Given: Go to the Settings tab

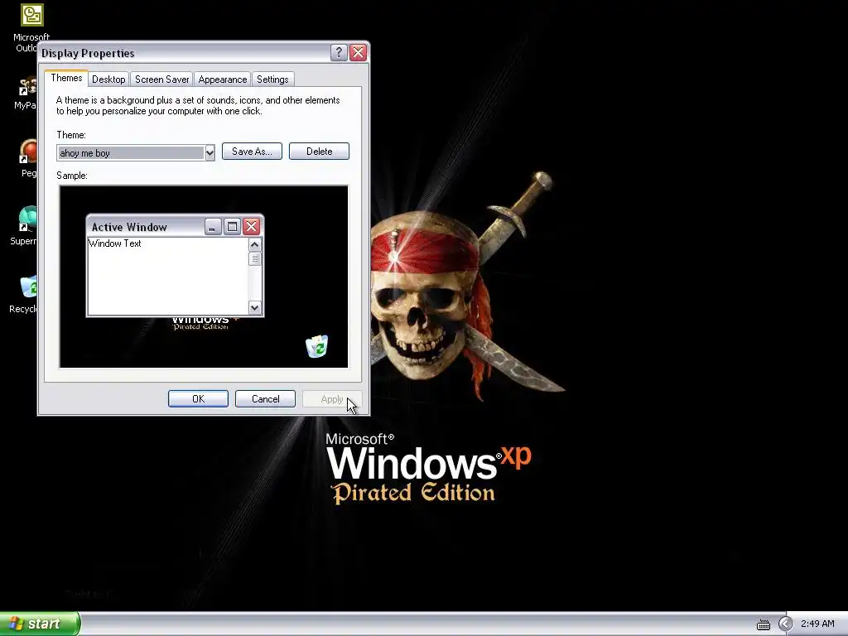Looking at the screenshot, I should coord(272,79).
